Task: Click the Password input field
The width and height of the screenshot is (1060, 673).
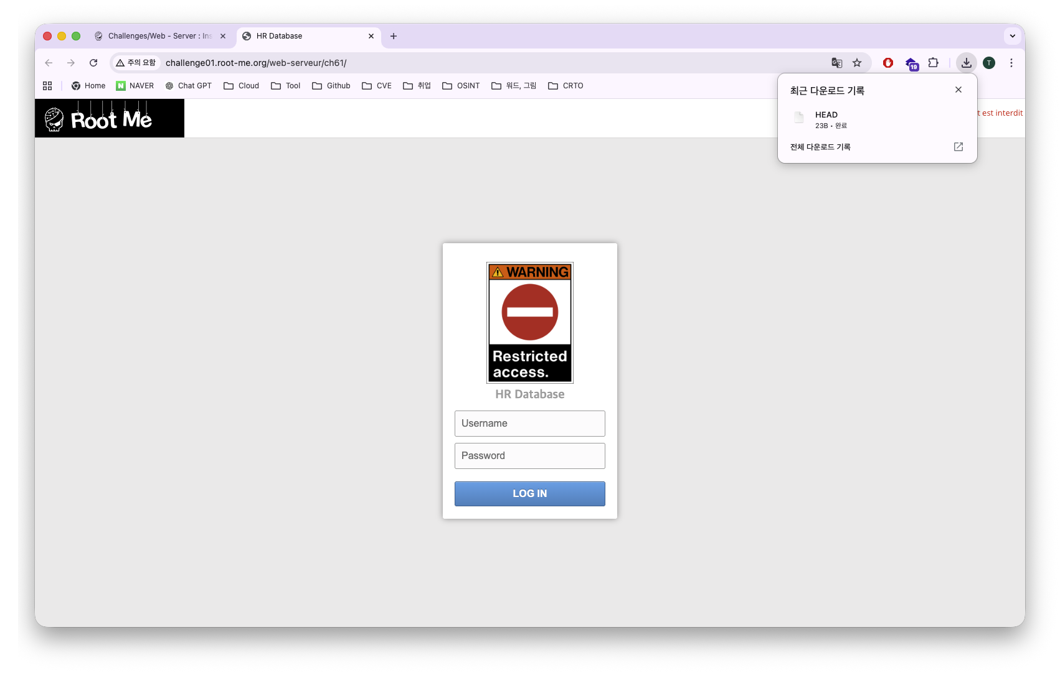Action: (x=530, y=456)
